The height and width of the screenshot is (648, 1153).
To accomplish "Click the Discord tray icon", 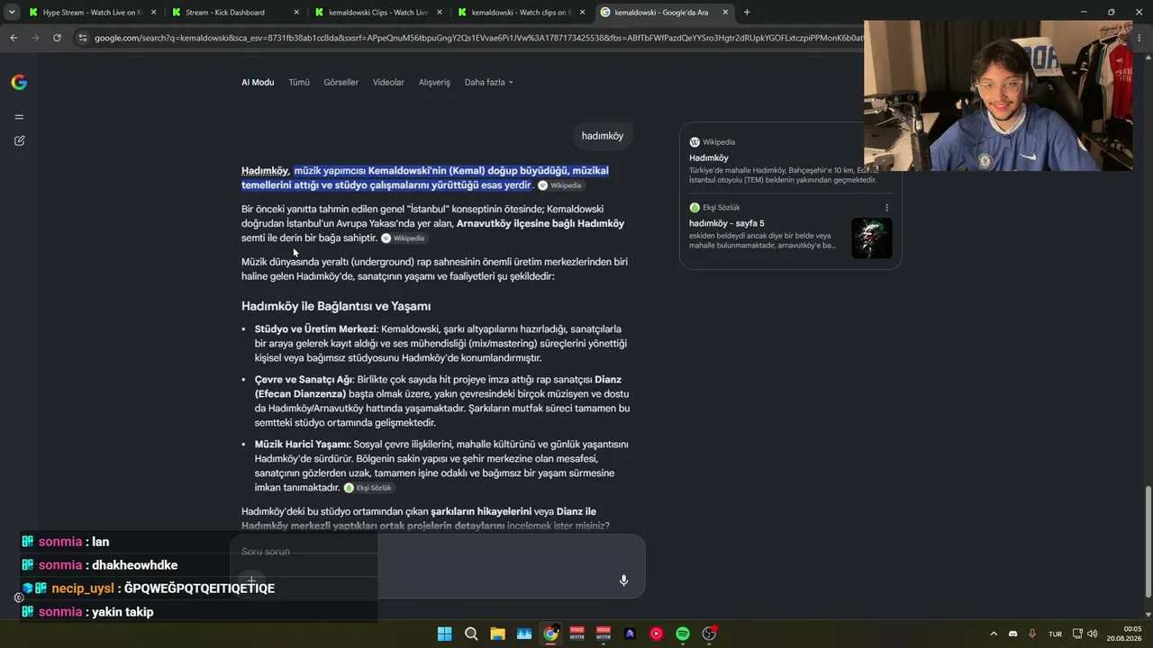I will [1012, 634].
